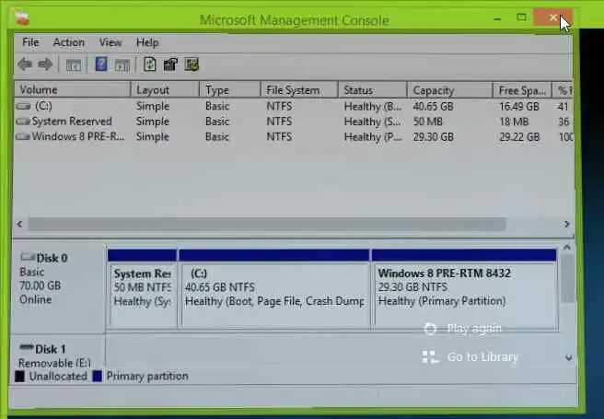Click the disk pane vertical scrollbar thumb
This screenshot has width=604, height=419.
click(x=568, y=278)
